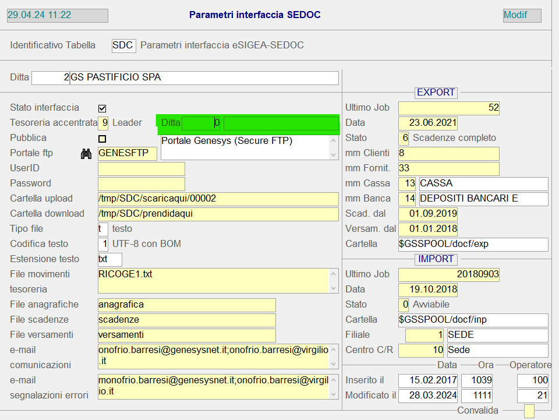The image size is (559, 420).
Task: Focus the Cartella upload path field
Action: pos(218,199)
